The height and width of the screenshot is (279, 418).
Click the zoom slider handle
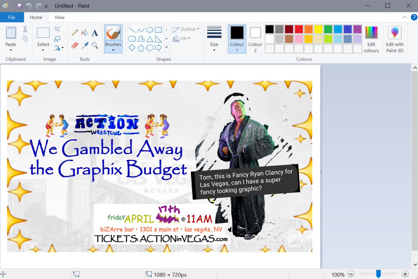(378, 274)
